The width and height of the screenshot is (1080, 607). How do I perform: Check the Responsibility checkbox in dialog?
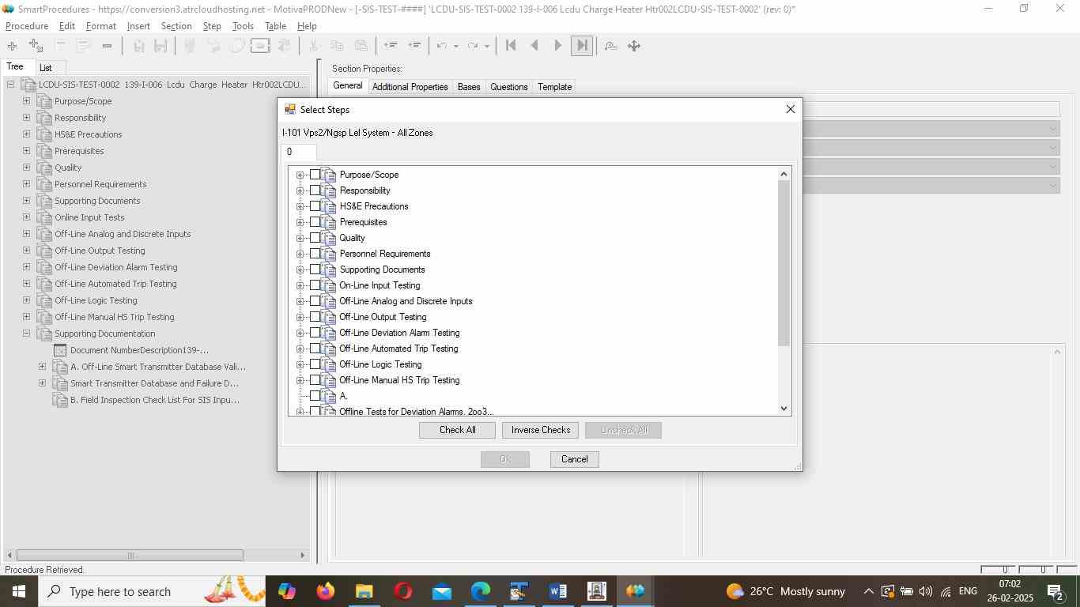click(x=315, y=190)
